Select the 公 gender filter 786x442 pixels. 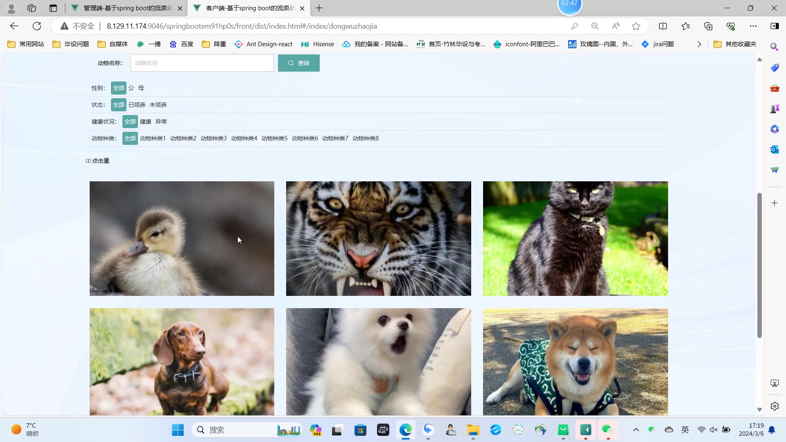pos(131,88)
